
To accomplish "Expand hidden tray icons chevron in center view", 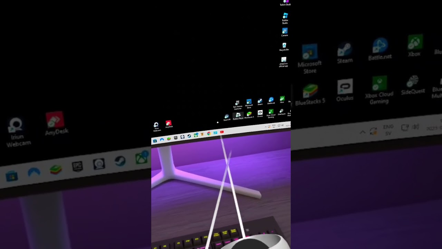I will pos(266,127).
